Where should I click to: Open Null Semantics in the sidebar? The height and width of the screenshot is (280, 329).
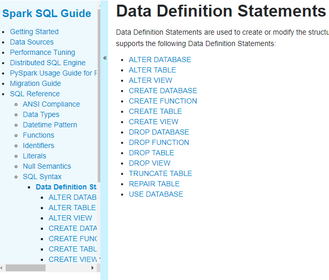tap(47, 166)
